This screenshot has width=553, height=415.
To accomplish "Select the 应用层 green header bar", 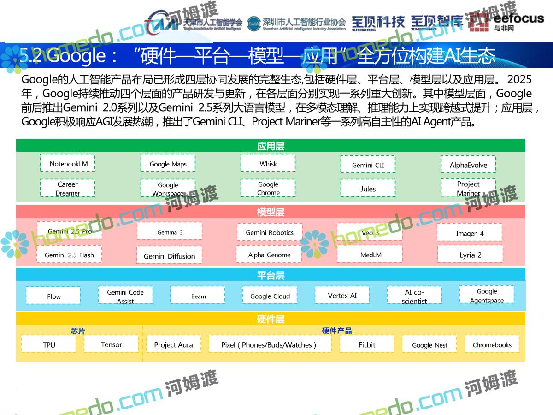I will (x=271, y=146).
